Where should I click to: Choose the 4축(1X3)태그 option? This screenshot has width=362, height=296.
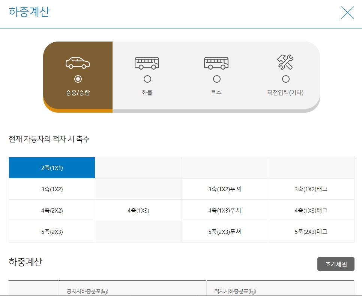[311, 210]
